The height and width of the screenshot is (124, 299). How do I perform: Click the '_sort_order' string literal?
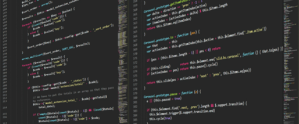click(102, 28)
